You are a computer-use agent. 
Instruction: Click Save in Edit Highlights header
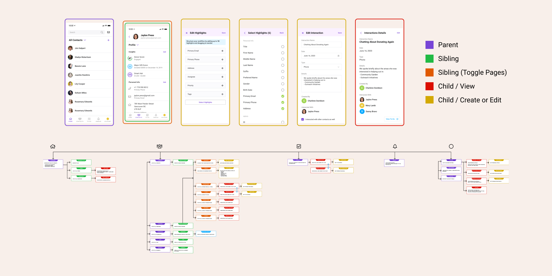[224, 33]
